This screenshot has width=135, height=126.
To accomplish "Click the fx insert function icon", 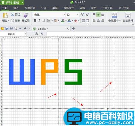I will [42, 34].
